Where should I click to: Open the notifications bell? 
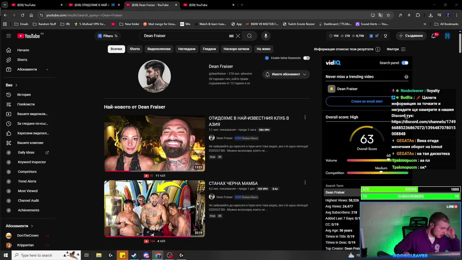(434, 36)
